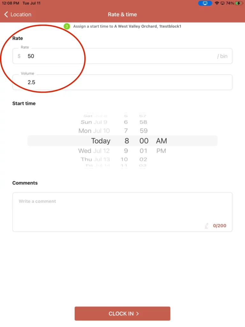Select AM in the time picker
The image size is (245, 327).
point(161,141)
